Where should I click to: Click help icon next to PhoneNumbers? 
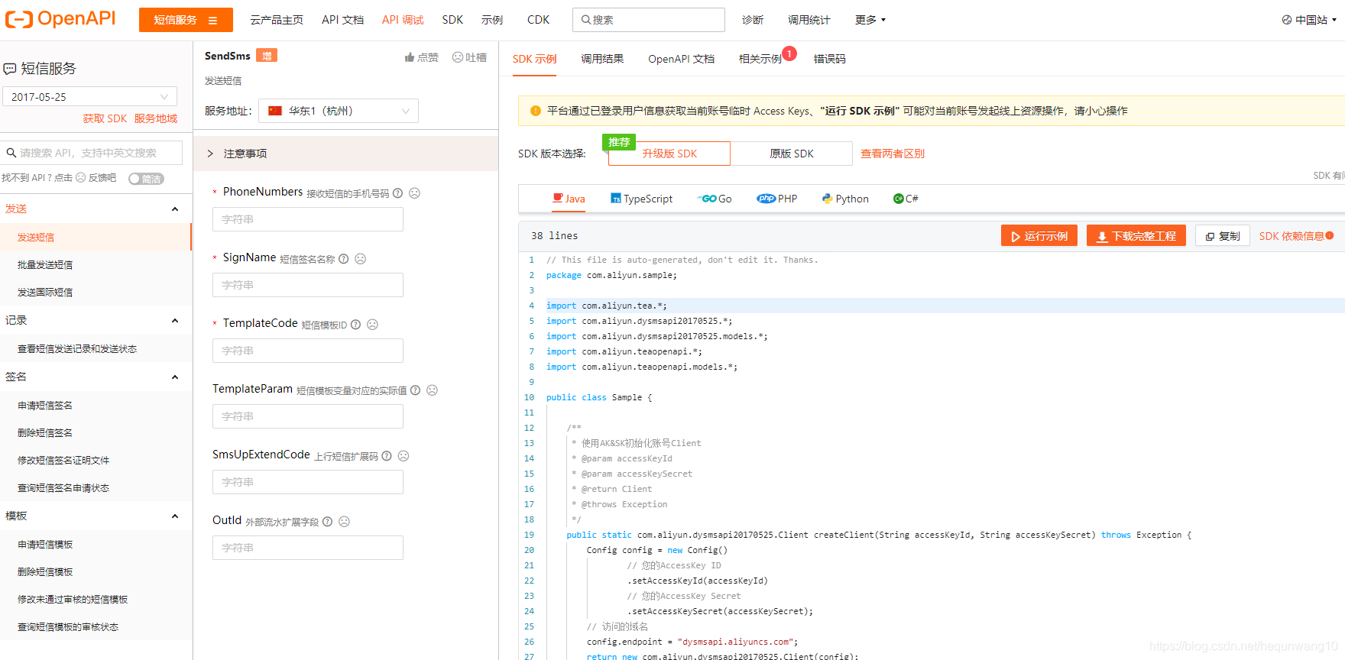(397, 193)
